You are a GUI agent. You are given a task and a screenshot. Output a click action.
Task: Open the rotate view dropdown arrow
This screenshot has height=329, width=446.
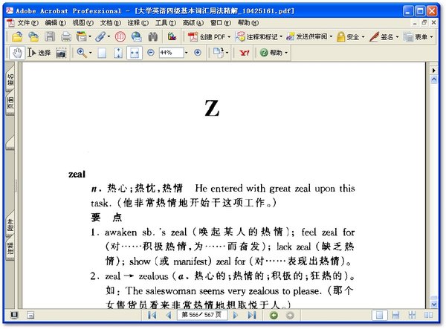(227, 53)
